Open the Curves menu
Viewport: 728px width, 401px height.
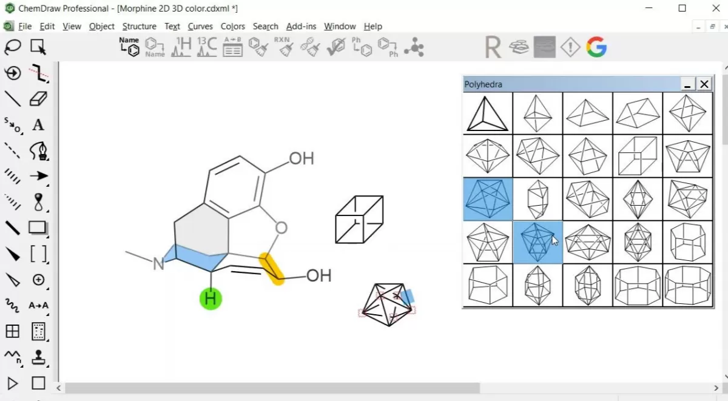(x=200, y=26)
